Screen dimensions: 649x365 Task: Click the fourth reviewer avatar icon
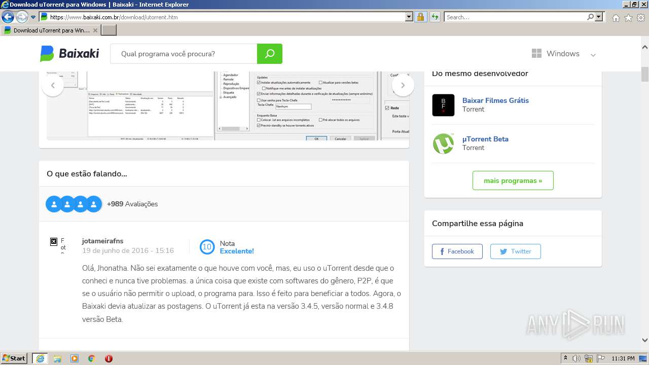94,204
